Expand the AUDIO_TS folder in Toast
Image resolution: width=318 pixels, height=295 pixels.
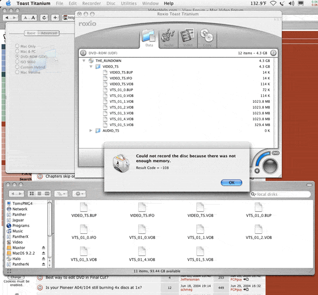(x=90, y=131)
